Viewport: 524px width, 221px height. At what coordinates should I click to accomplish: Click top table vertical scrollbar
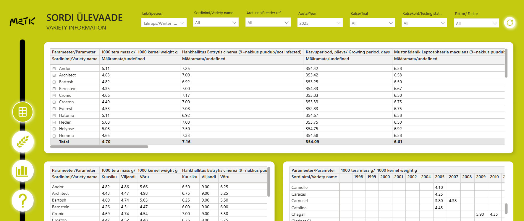tap(506, 63)
